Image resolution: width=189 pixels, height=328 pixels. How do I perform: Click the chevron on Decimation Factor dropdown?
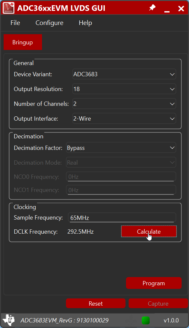point(172,148)
